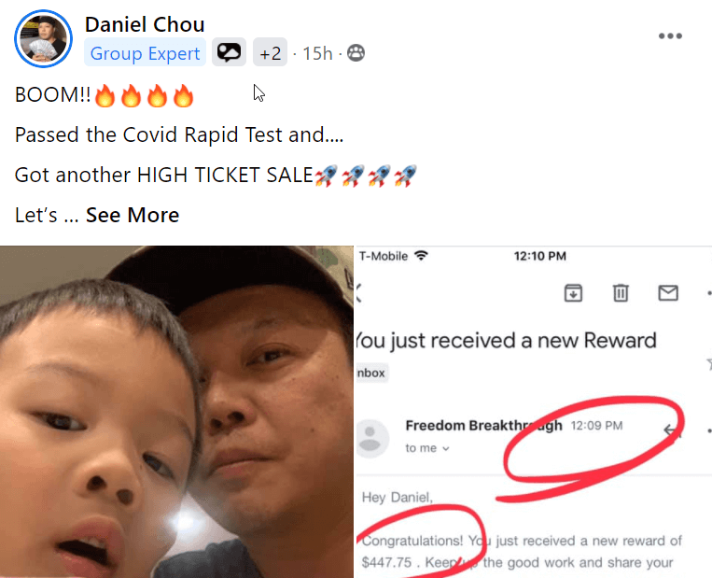The height and width of the screenshot is (578, 712).
Task: Open the post options three-dot menu
Action: click(670, 35)
